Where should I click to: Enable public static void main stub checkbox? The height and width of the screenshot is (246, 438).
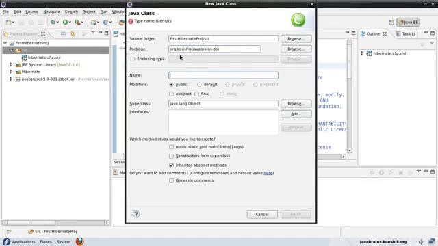(171, 147)
